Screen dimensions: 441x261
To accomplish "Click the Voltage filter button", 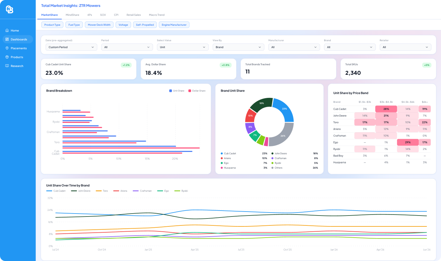I will point(123,25).
